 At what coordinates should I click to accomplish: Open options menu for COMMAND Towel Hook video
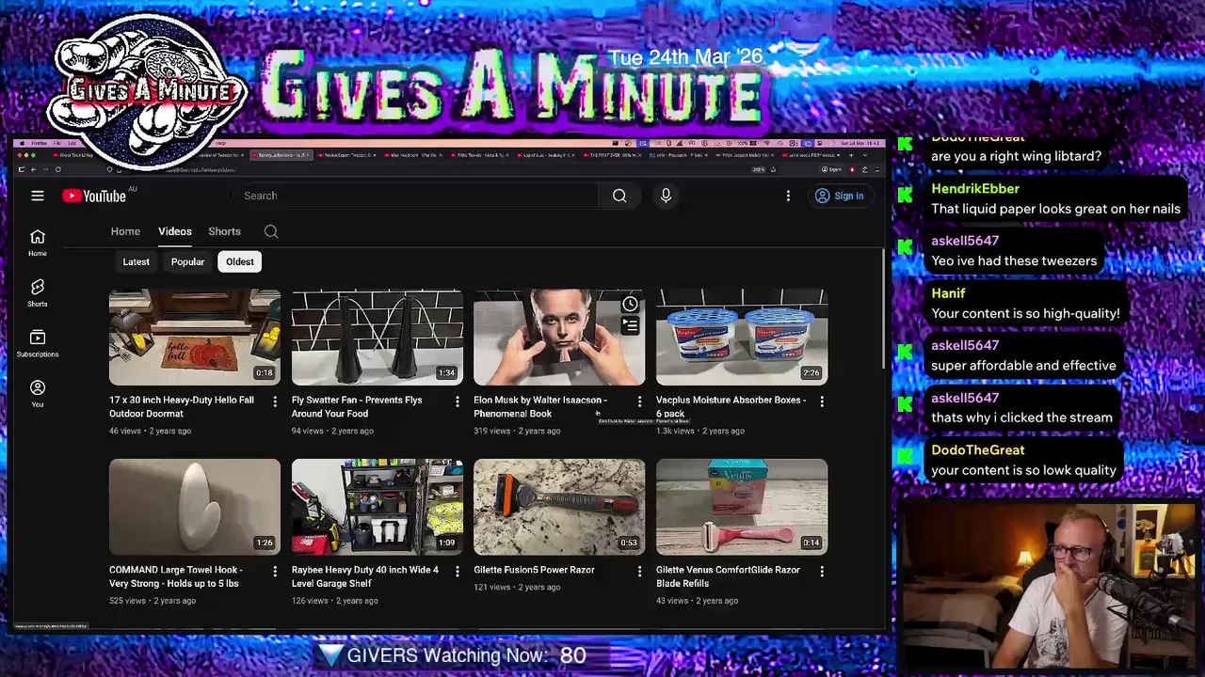275,571
